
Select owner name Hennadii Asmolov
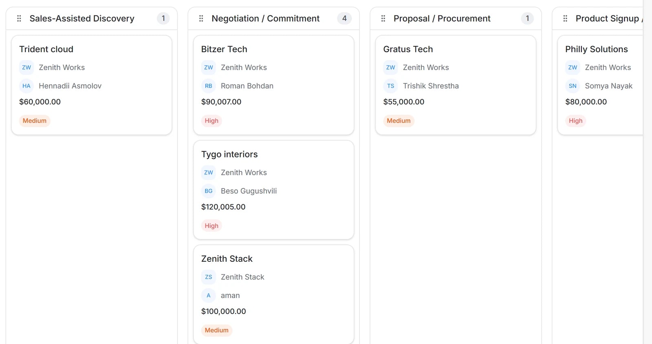70,86
